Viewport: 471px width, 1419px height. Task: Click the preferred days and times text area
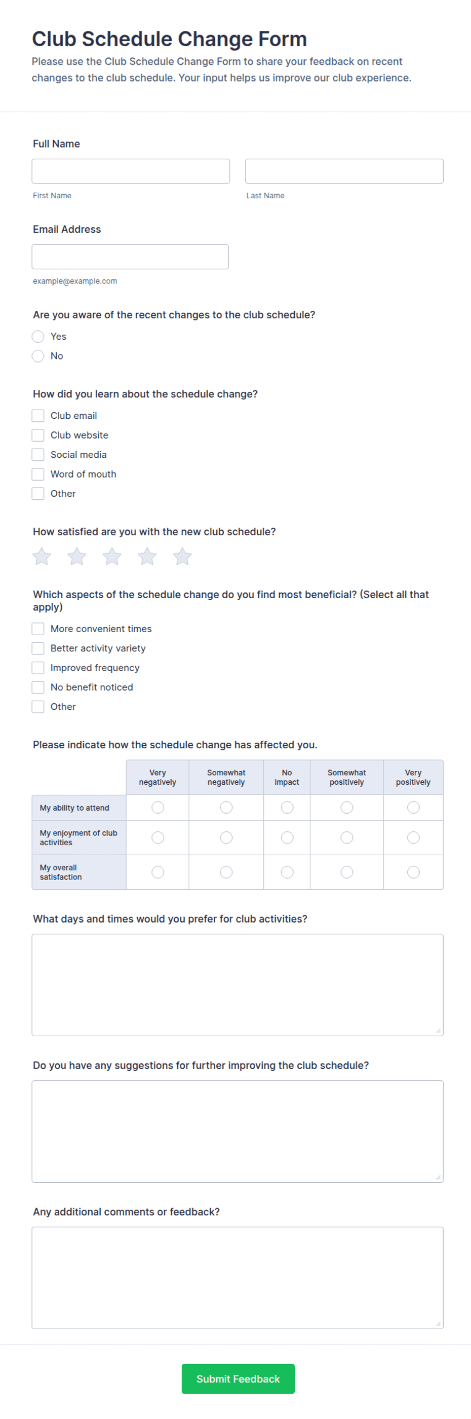point(238,986)
